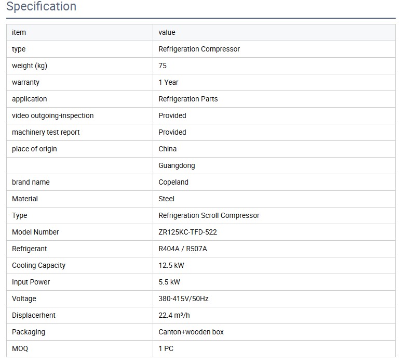
Task: Click the Guangdong cell
Action: pos(177,165)
